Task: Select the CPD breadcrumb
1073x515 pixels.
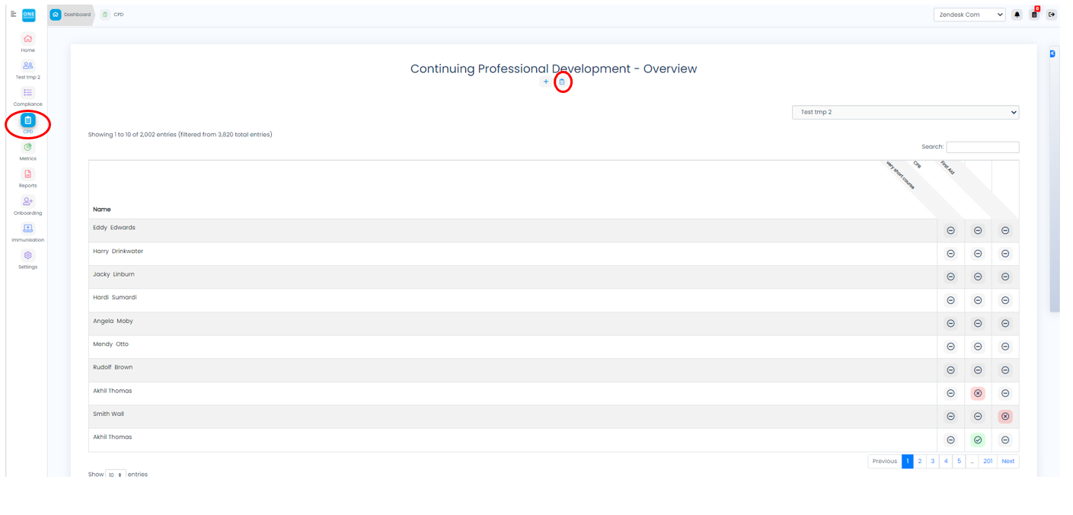Action: 113,14
